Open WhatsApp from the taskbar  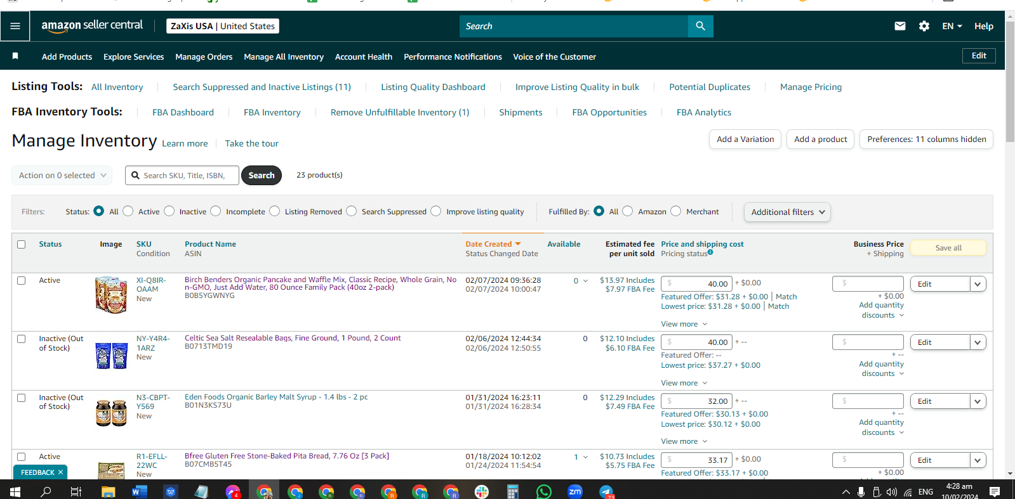coord(544,491)
